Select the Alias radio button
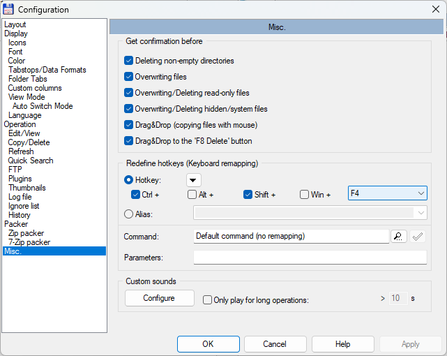 pos(128,214)
